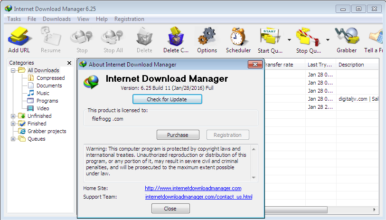Screen dimensions: 386x220
Task: Open the Help menu
Action: pyautogui.click(x=102, y=19)
